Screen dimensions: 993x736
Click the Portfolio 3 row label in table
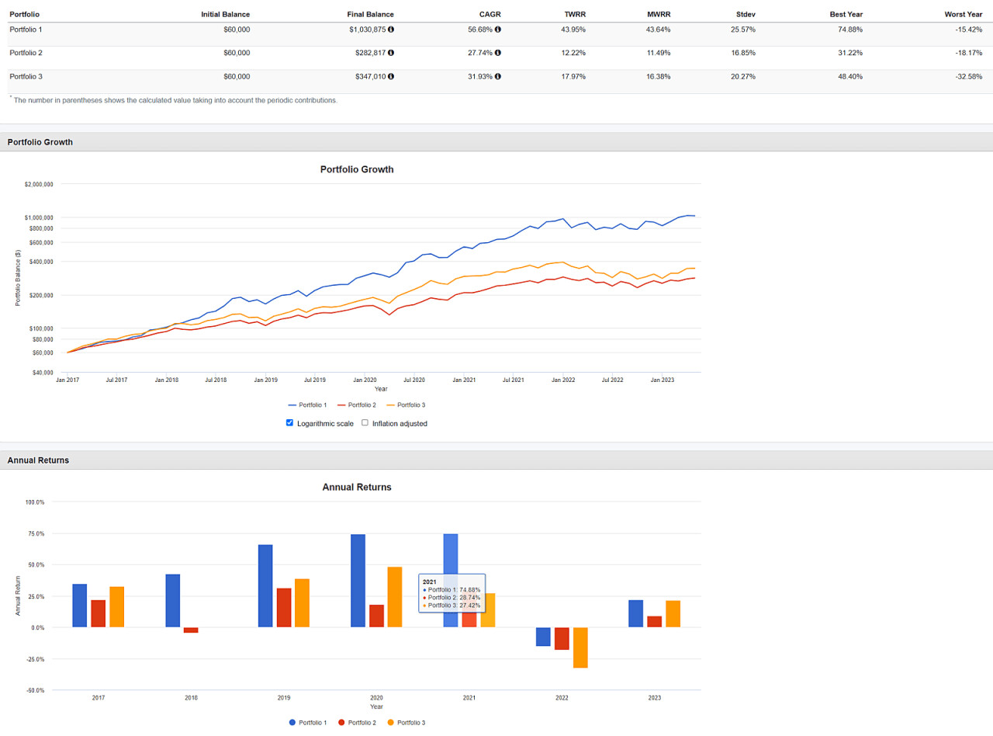pyautogui.click(x=26, y=76)
